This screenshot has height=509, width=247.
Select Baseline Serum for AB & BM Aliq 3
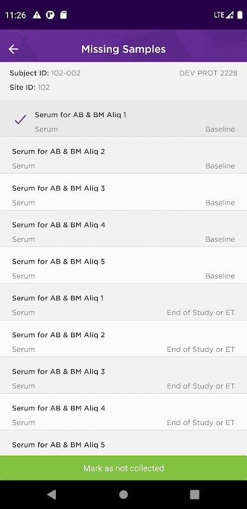123,192
